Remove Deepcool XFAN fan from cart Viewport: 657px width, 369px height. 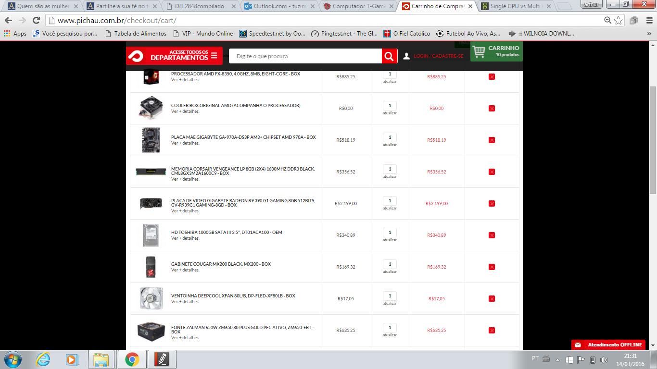tap(492, 299)
